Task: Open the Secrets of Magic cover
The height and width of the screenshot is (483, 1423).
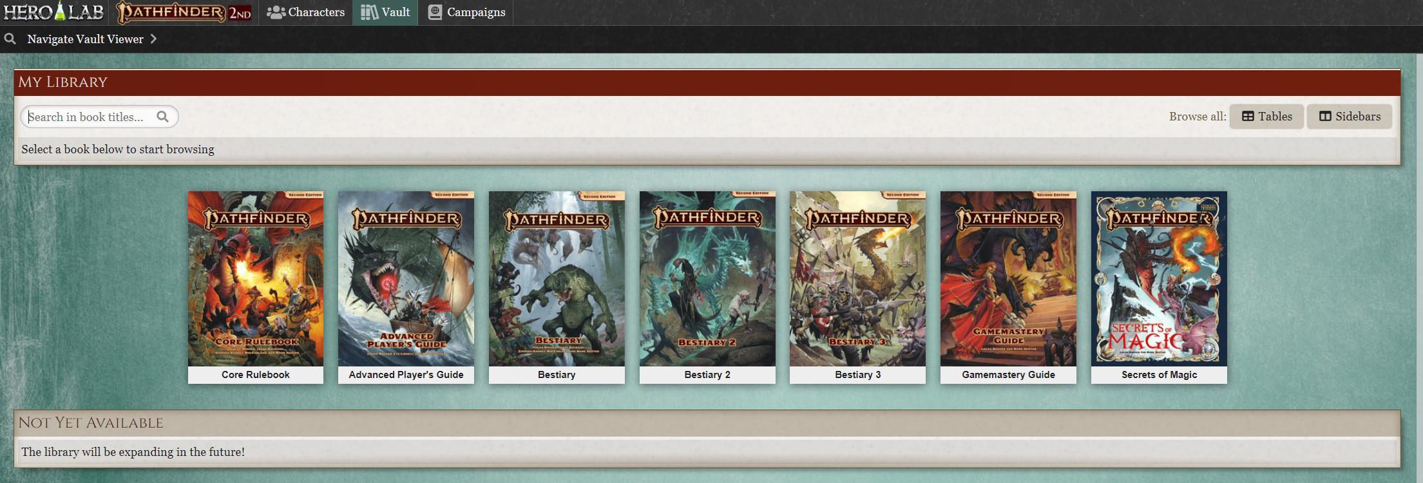Action: click(x=1159, y=278)
